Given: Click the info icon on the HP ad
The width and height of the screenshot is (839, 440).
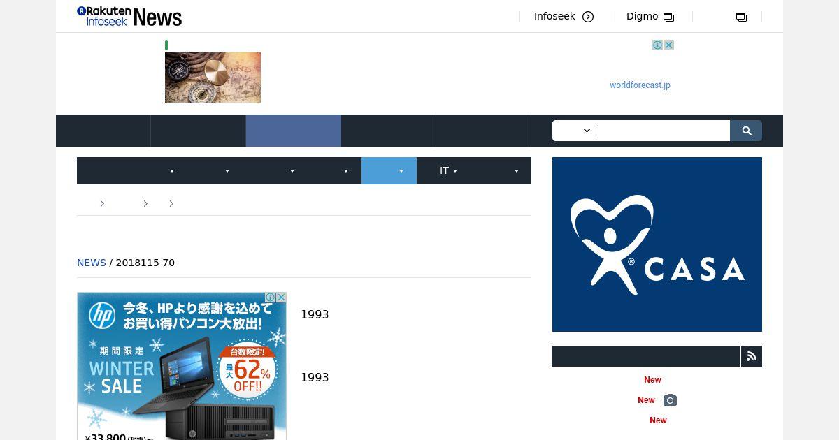Looking at the screenshot, I should [270, 298].
